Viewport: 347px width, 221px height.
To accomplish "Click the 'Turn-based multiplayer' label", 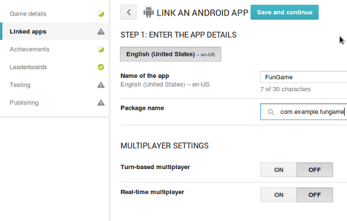I will pos(155,167).
